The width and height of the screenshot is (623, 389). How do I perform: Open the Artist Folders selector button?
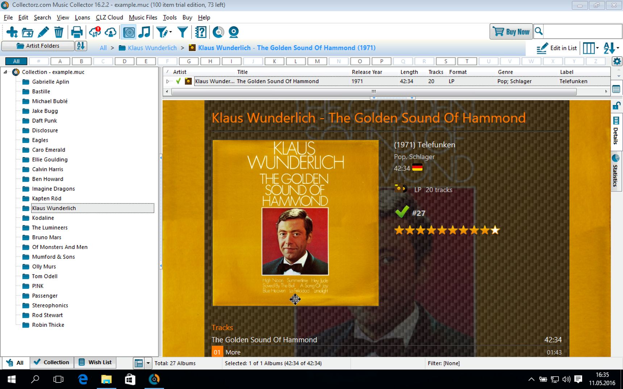click(38, 46)
